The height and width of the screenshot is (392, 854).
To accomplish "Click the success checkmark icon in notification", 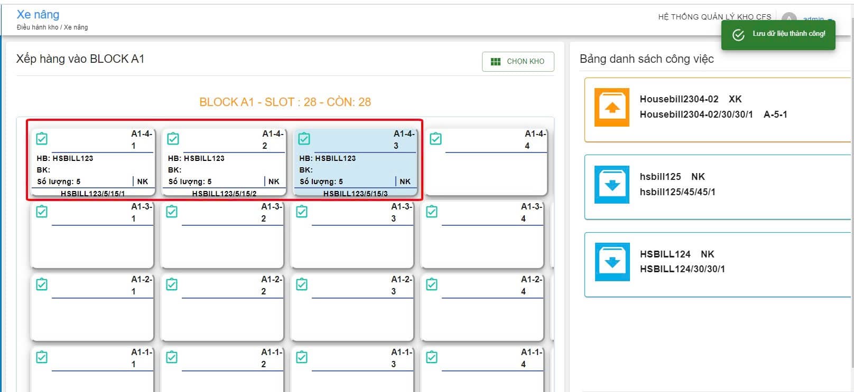I will click(738, 35).
